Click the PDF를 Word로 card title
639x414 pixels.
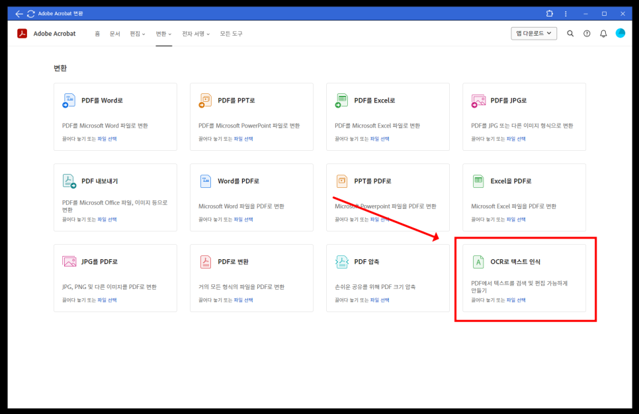102,101
